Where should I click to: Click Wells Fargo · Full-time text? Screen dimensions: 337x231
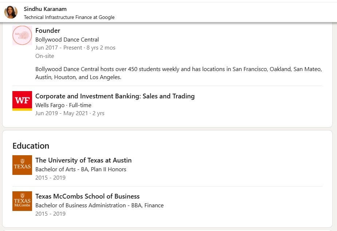63,105
